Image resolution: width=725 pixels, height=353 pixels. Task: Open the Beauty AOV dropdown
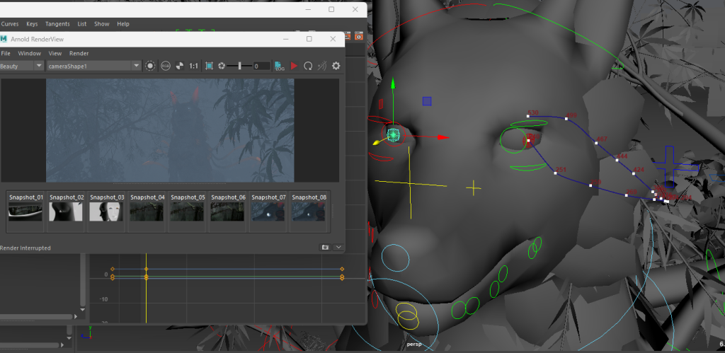(x=22, y=66)
